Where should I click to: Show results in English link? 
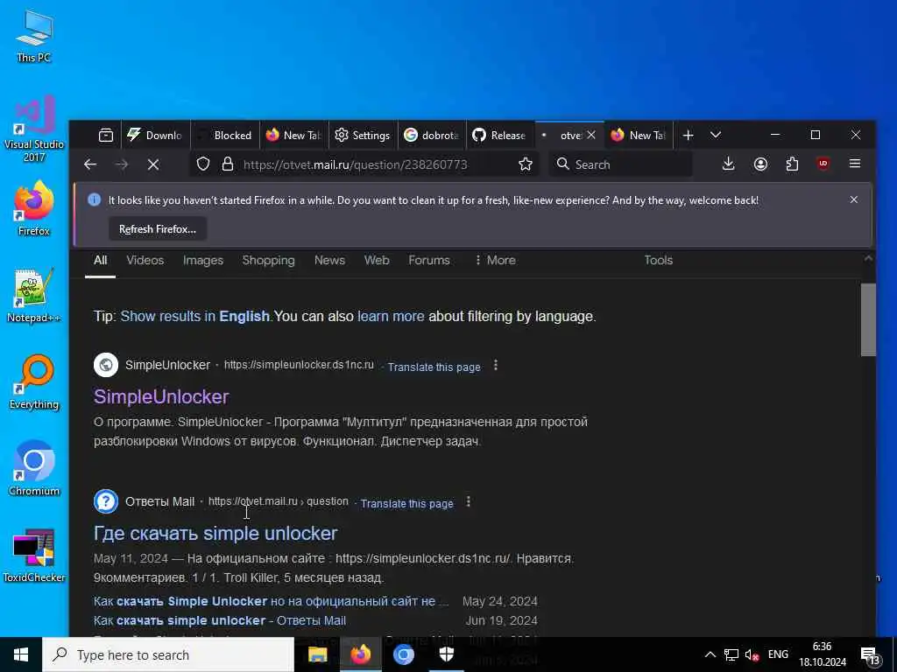coord(195,316)
